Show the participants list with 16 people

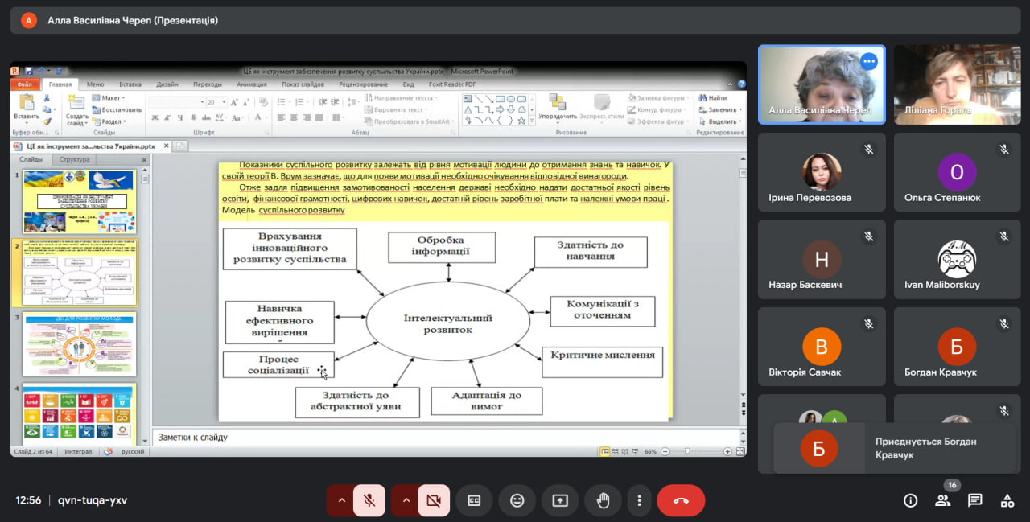click(x=942, y=500)
